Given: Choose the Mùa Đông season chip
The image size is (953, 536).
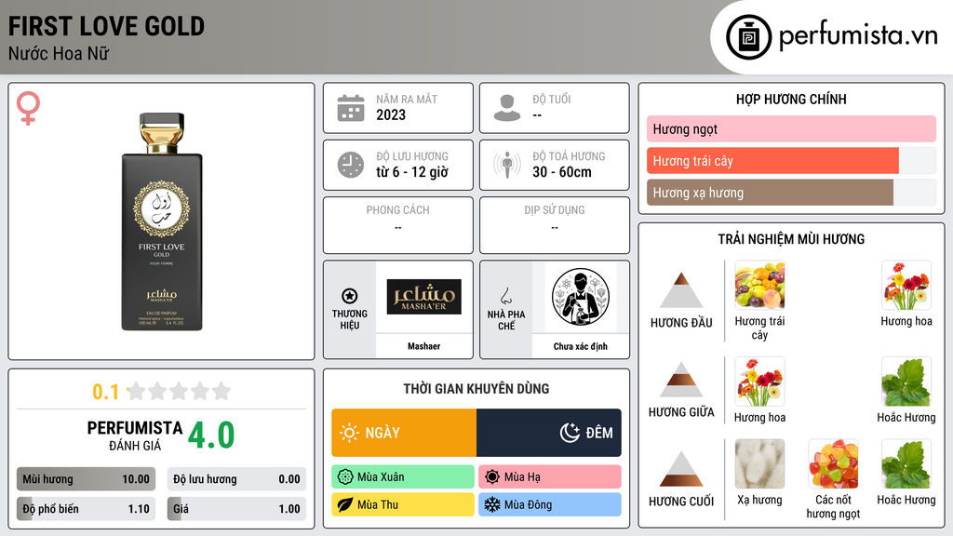Looking at the screenshot, I should pos(550,504).
